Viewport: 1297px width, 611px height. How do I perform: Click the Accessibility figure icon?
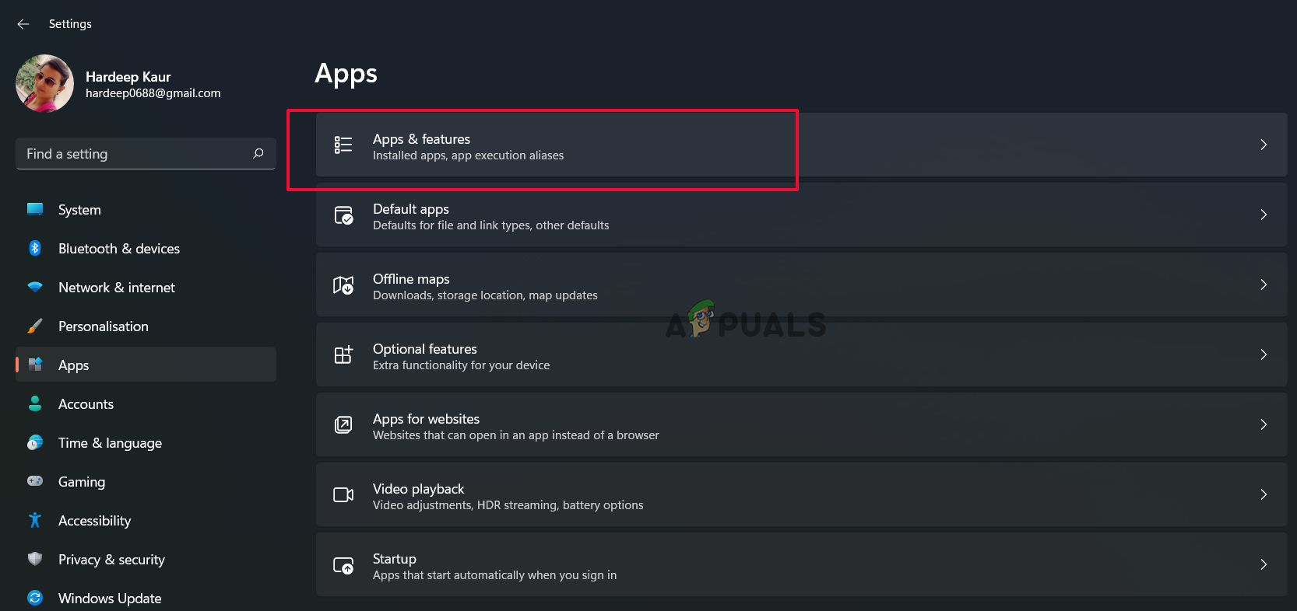[35, 520]
